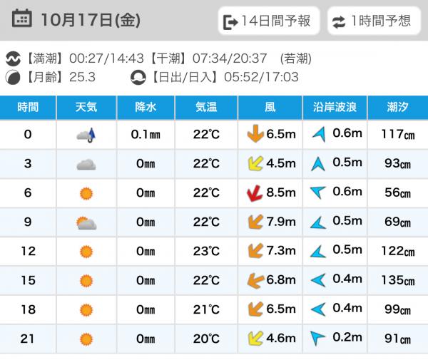Select the 潮汐 column header

(397, 108)
